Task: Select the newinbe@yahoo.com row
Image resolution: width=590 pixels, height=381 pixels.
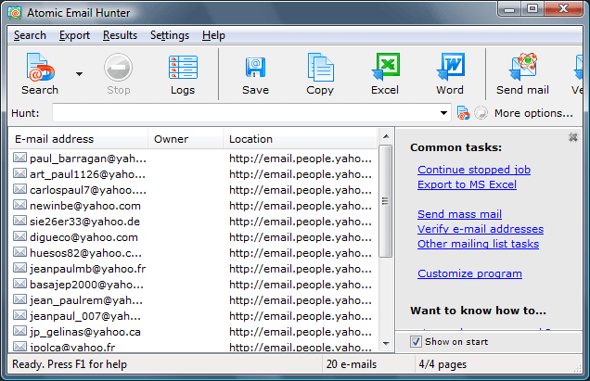Action: 193,206
